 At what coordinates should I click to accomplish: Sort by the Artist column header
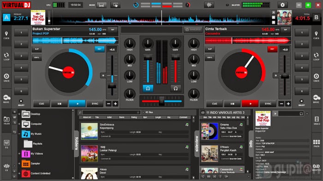(109, 118)
